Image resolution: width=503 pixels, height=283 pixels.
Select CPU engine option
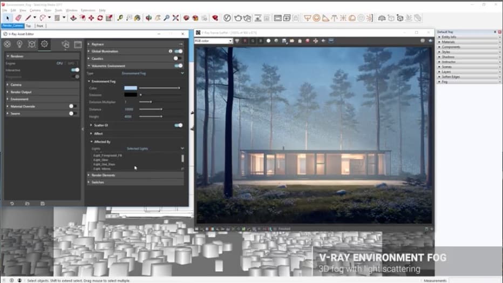click(x=60, y=63)
